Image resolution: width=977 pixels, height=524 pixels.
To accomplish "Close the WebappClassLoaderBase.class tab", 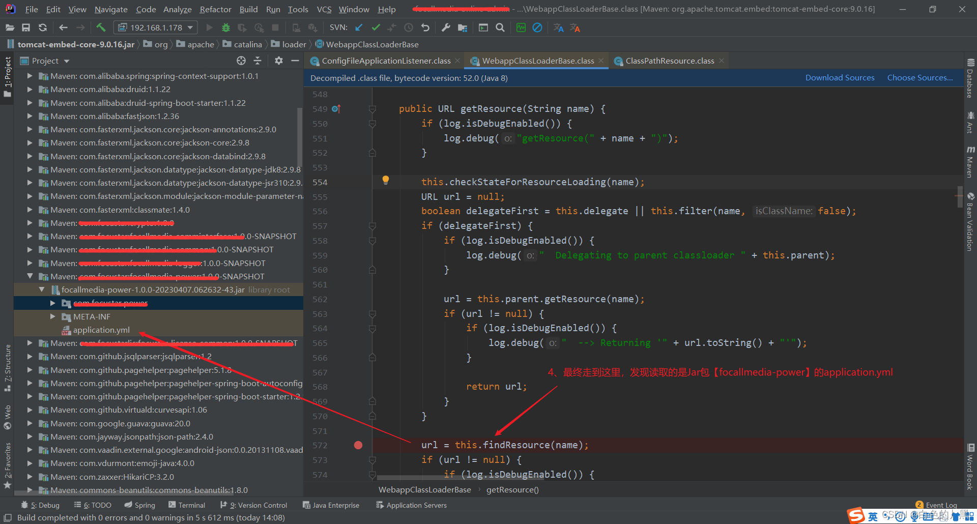I will (x=601, y=61).
